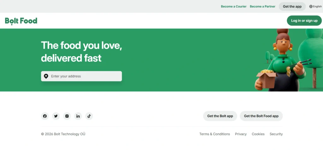Click Get the Bolt app button
The width and height of the screenshot is (323, 150).
tap(220, 116)
